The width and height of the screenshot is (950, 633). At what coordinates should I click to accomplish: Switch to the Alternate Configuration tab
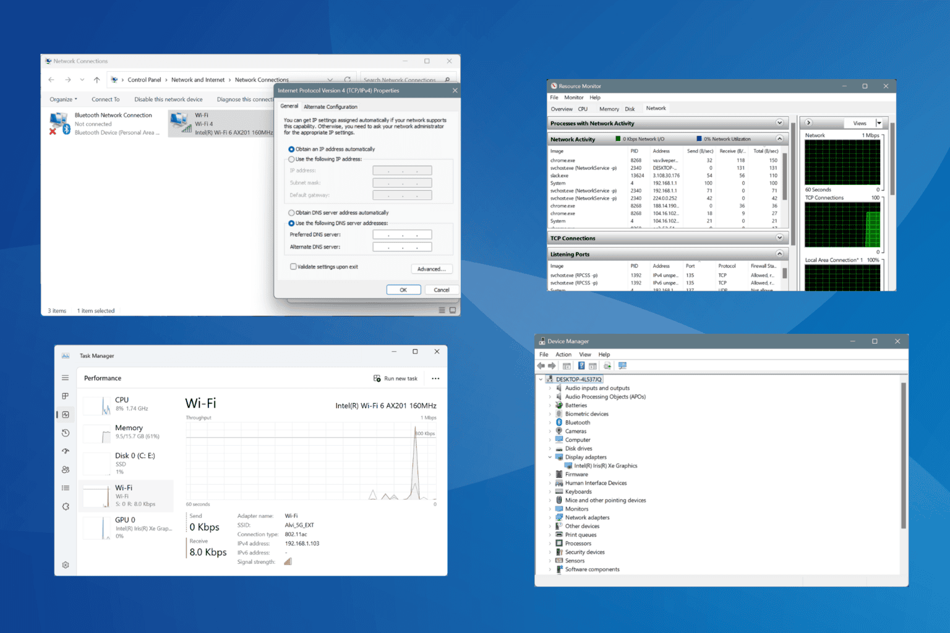coord(330,106)
